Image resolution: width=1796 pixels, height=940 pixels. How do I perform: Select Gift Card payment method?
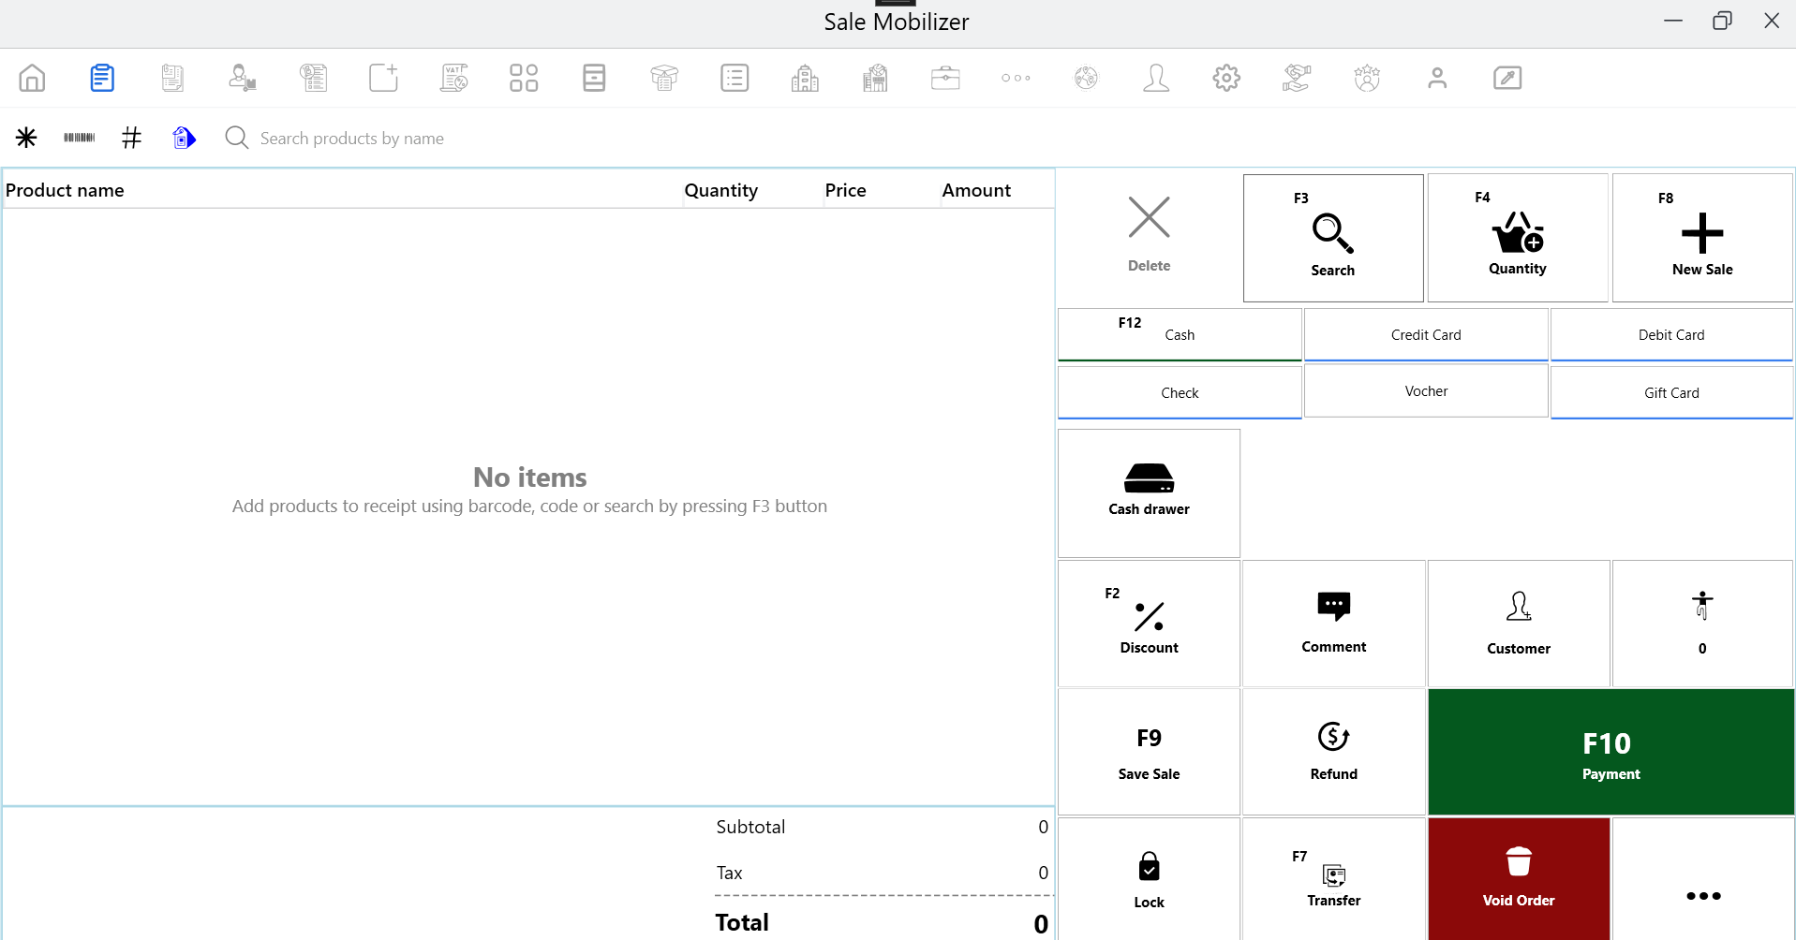(x=1671, y=392)
